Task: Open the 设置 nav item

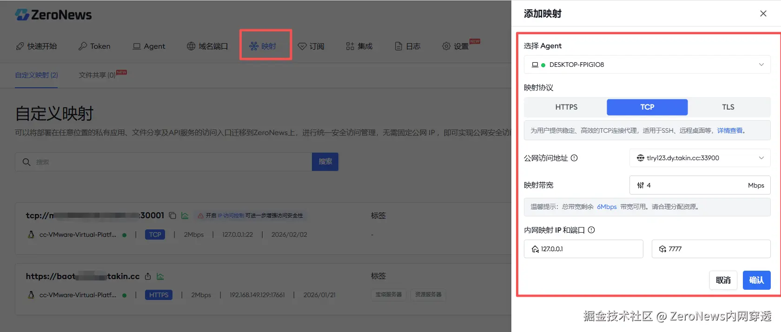Action: (456, 46)
